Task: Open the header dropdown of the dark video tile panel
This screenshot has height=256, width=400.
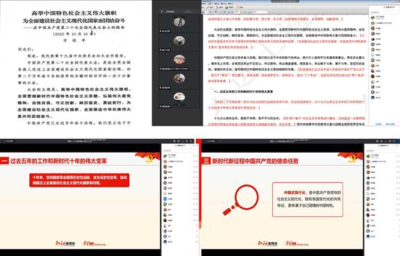Action: 162,12
